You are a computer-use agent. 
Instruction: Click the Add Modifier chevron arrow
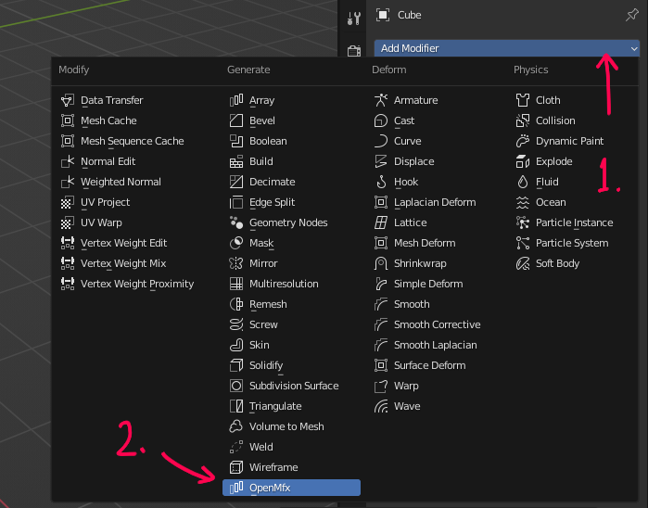tap(634, 48)
